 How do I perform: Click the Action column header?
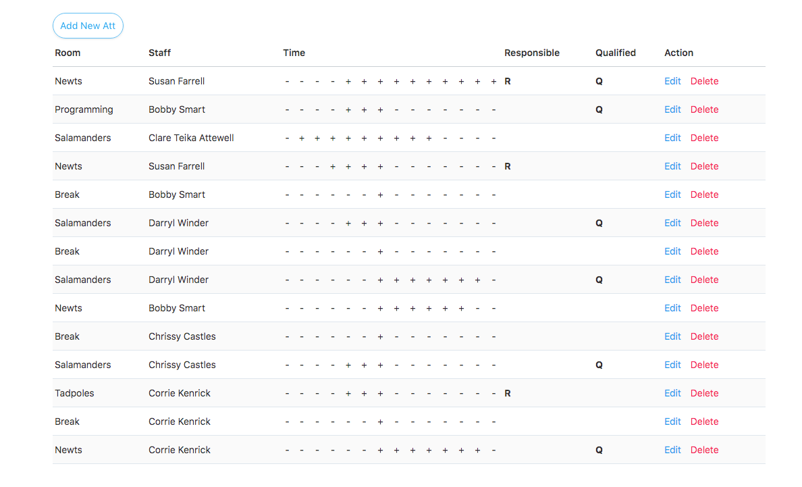coord(678,53)
